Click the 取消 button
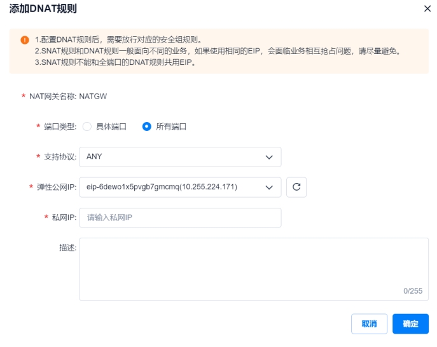This screenshot has width=437, height=347. tap(369, 323)
